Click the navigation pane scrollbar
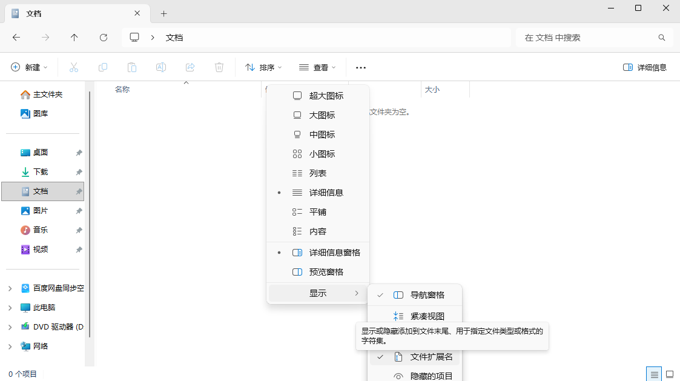Screen dimensions: 680x381 pos(90,214)
